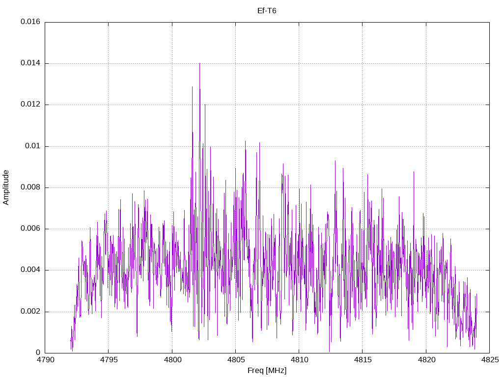Click the 4795 x-axis tick label
The image size is (503, 377).
pos(109,360)
